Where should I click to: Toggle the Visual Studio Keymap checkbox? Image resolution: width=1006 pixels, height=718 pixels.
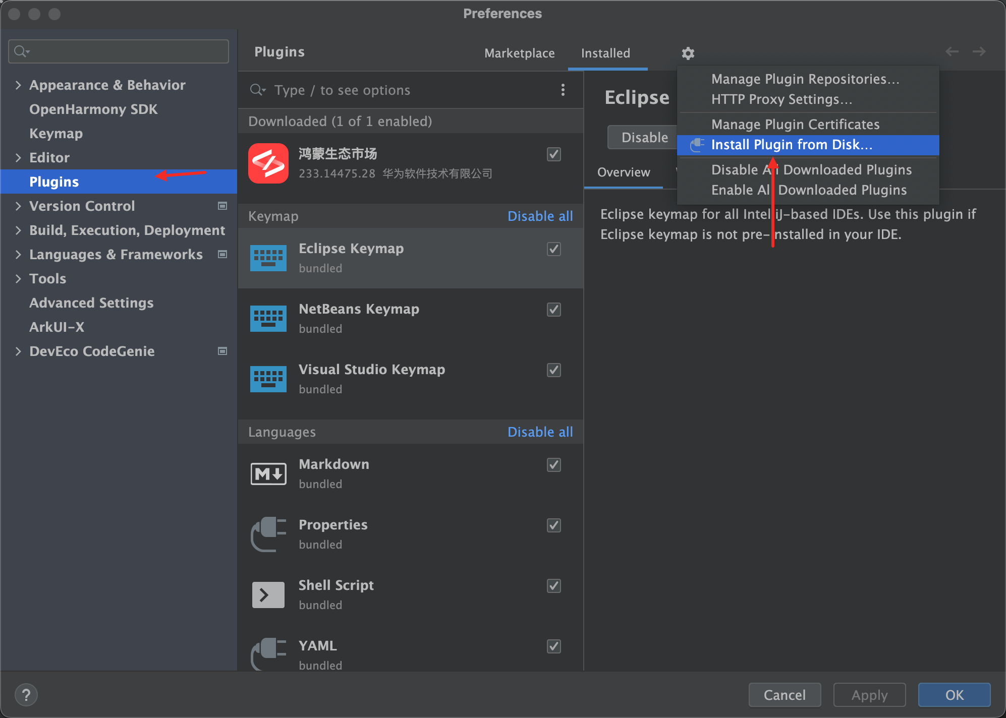[554, 370]
